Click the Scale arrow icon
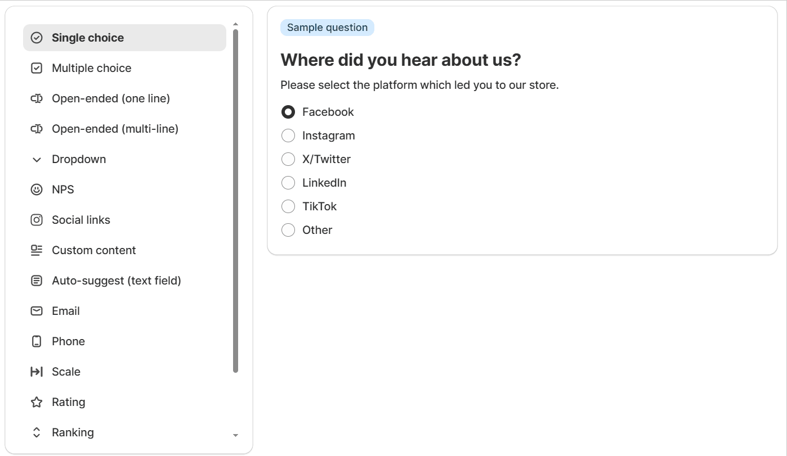This screenshot has width=787, height=456. click(37, 372)
